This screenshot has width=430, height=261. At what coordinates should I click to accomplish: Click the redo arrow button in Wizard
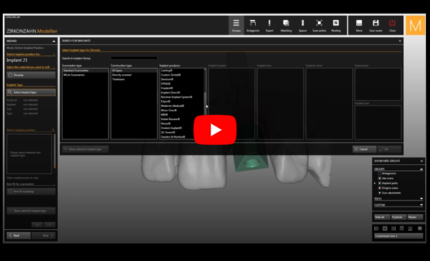[50, 225]
